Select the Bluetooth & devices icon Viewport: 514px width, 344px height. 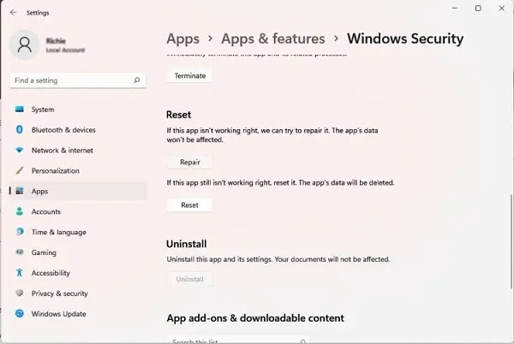click(x=20, y=129)
